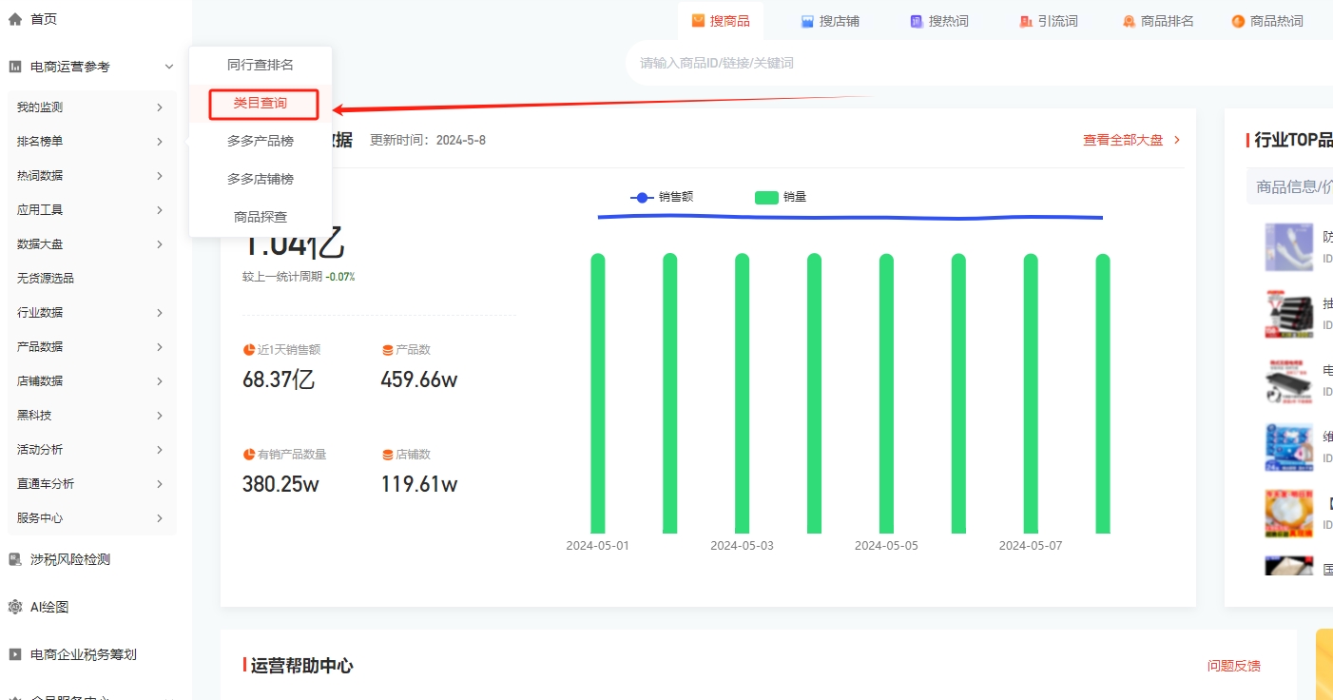Select 类目查询 from flyout menu
This screenshot has height=700, width=1333.
click(261, 103)
